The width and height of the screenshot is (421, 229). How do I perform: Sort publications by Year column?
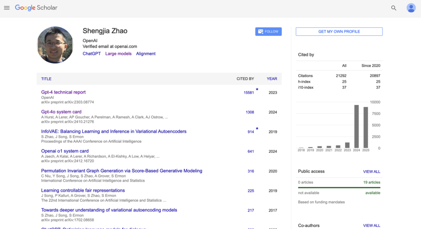pos(272,79)
